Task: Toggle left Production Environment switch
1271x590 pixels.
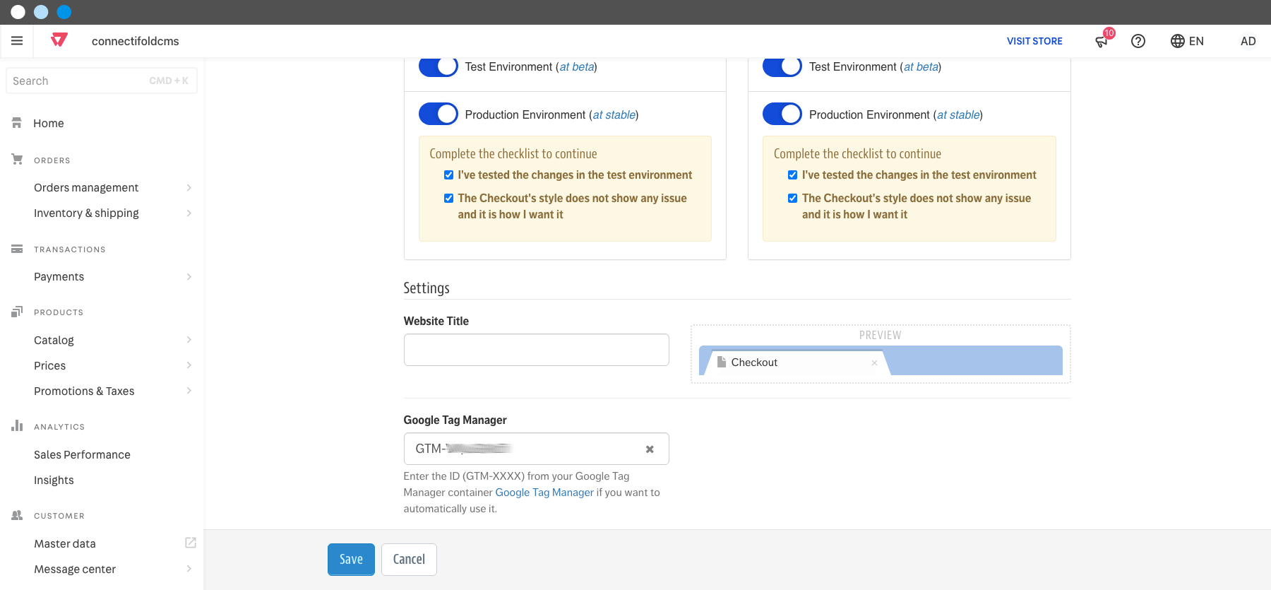Action: pyautogui.click(x=438, y=114)
